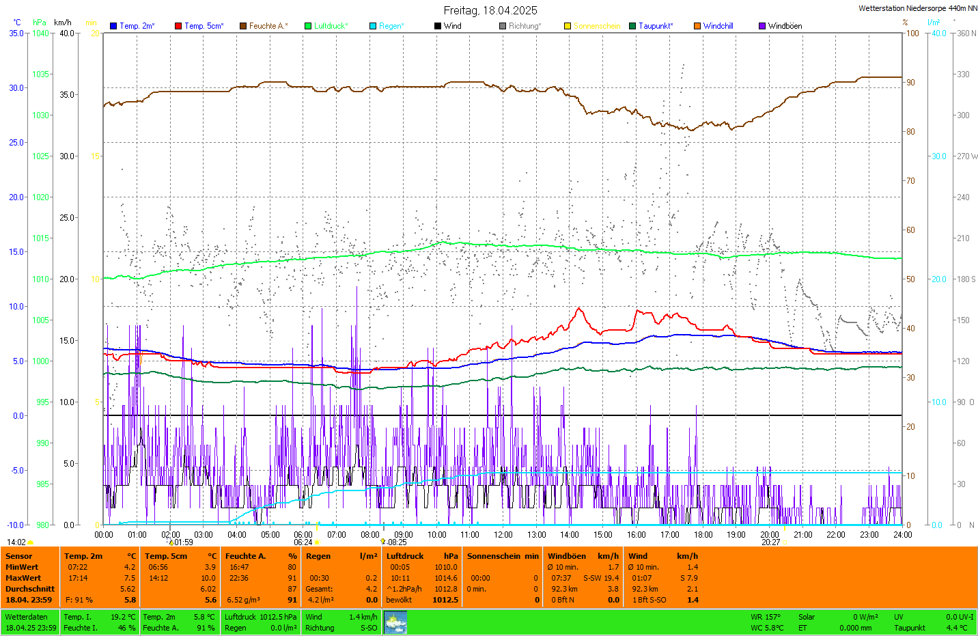The image size is (978, 636).
Task: Click the 12:00 time axis label
Action: (x=503, y=535)
